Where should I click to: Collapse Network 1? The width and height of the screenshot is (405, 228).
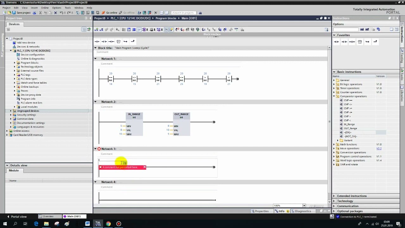(x=95, y=59)
